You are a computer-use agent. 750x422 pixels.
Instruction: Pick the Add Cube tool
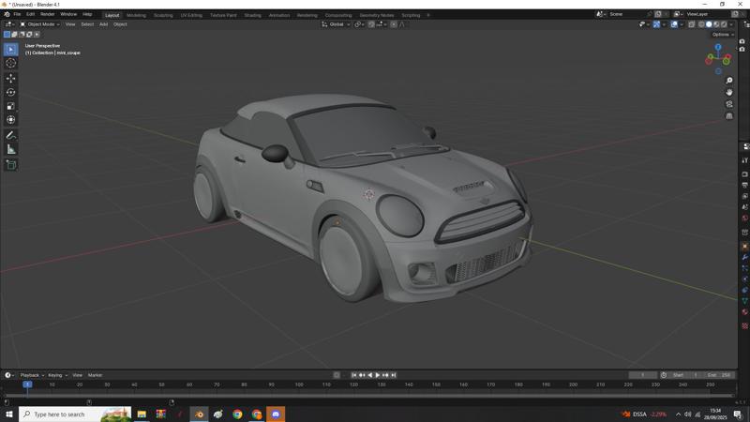pyautogui.click(x=11, y=164)
